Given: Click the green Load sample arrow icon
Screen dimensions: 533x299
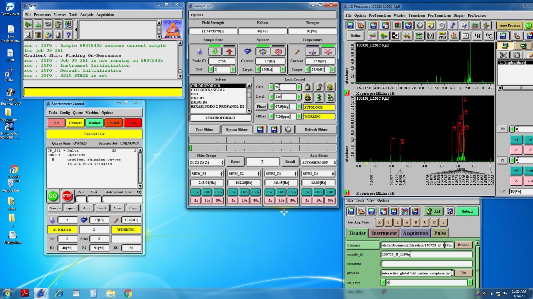Looking at the screenshot, I should 215,51.
